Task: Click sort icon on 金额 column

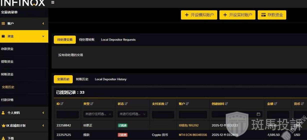Action: [x=275, y=104]
